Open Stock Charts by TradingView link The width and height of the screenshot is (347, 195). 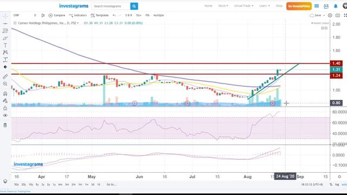(x=15, y=191)
